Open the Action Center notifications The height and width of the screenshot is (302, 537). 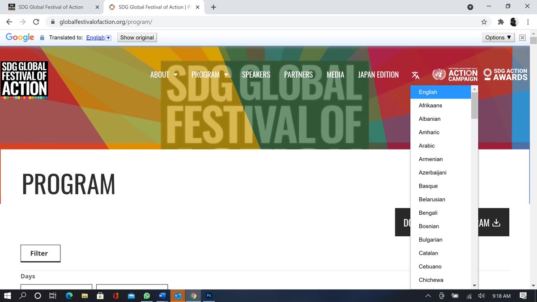[523, 296]
